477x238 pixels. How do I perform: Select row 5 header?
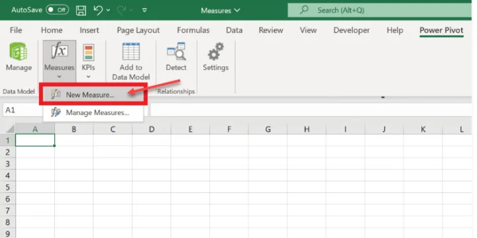[x=7, y=187]
